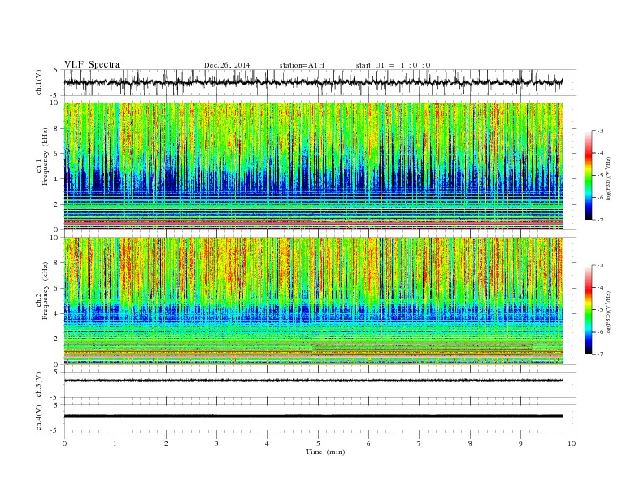Click the "-7" tick on ch.1 colorbar
644x498 pixels.
tap(599, 220)
